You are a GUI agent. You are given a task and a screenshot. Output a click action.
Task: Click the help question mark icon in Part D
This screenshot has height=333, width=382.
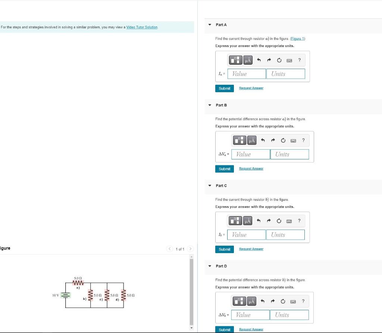(x=303, y=301)
